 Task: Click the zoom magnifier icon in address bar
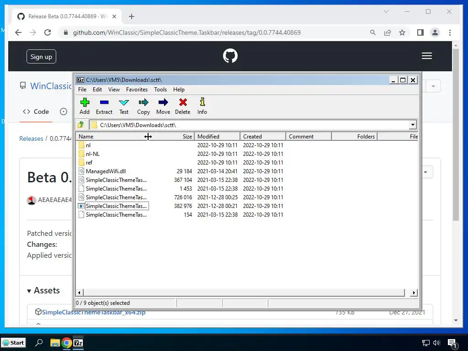pyautogui.click(x=373, y=32)
